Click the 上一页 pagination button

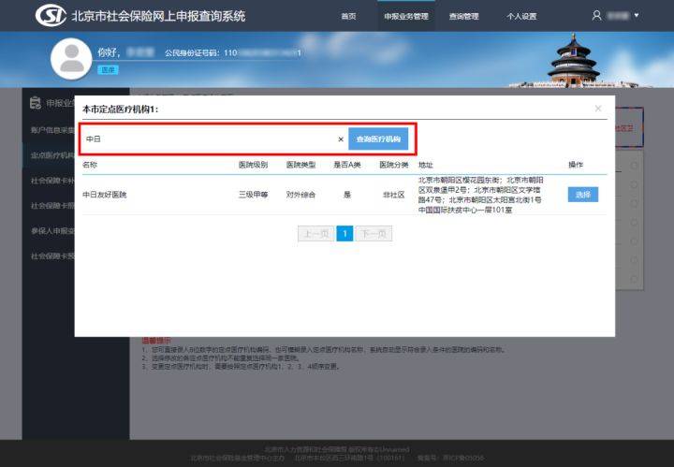click(316, 234)
